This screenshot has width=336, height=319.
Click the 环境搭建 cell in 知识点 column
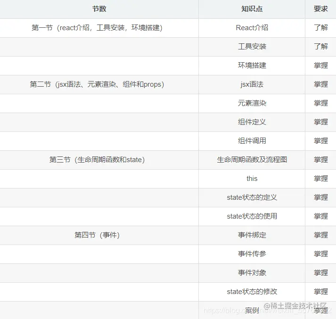[x=252, y=65]
